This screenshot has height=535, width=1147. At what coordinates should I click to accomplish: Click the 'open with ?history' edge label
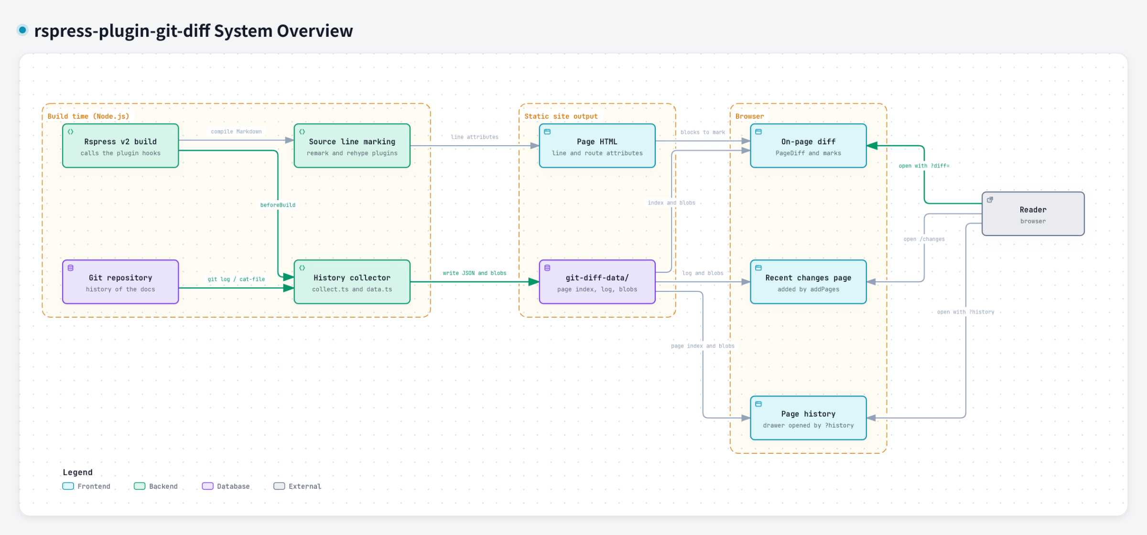pos(965,312)
